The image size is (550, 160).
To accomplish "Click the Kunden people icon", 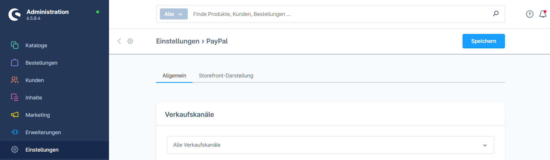I will (x=15, y=80).
